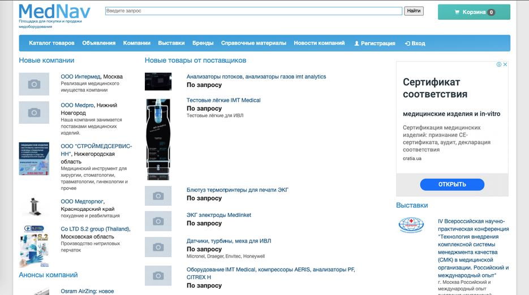Focus the search field Введите запрос
The height and width of the screenshot is (295, 529).
[x=253, y=11]
